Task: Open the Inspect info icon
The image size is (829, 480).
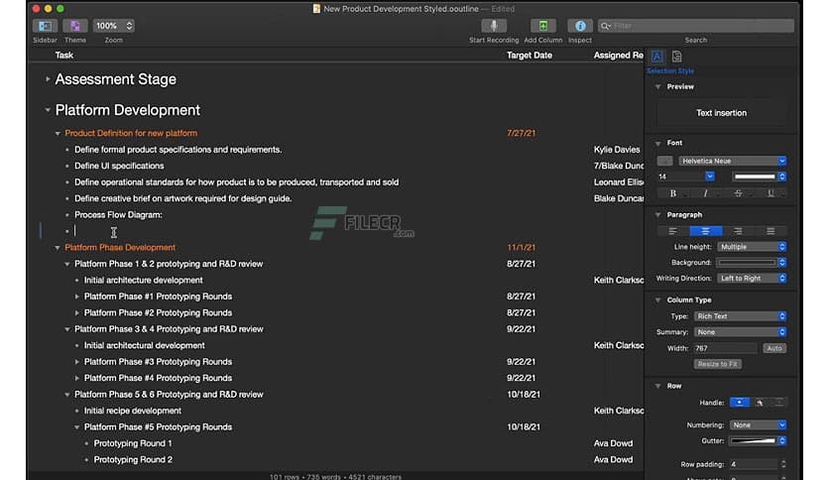Action: 580,26
